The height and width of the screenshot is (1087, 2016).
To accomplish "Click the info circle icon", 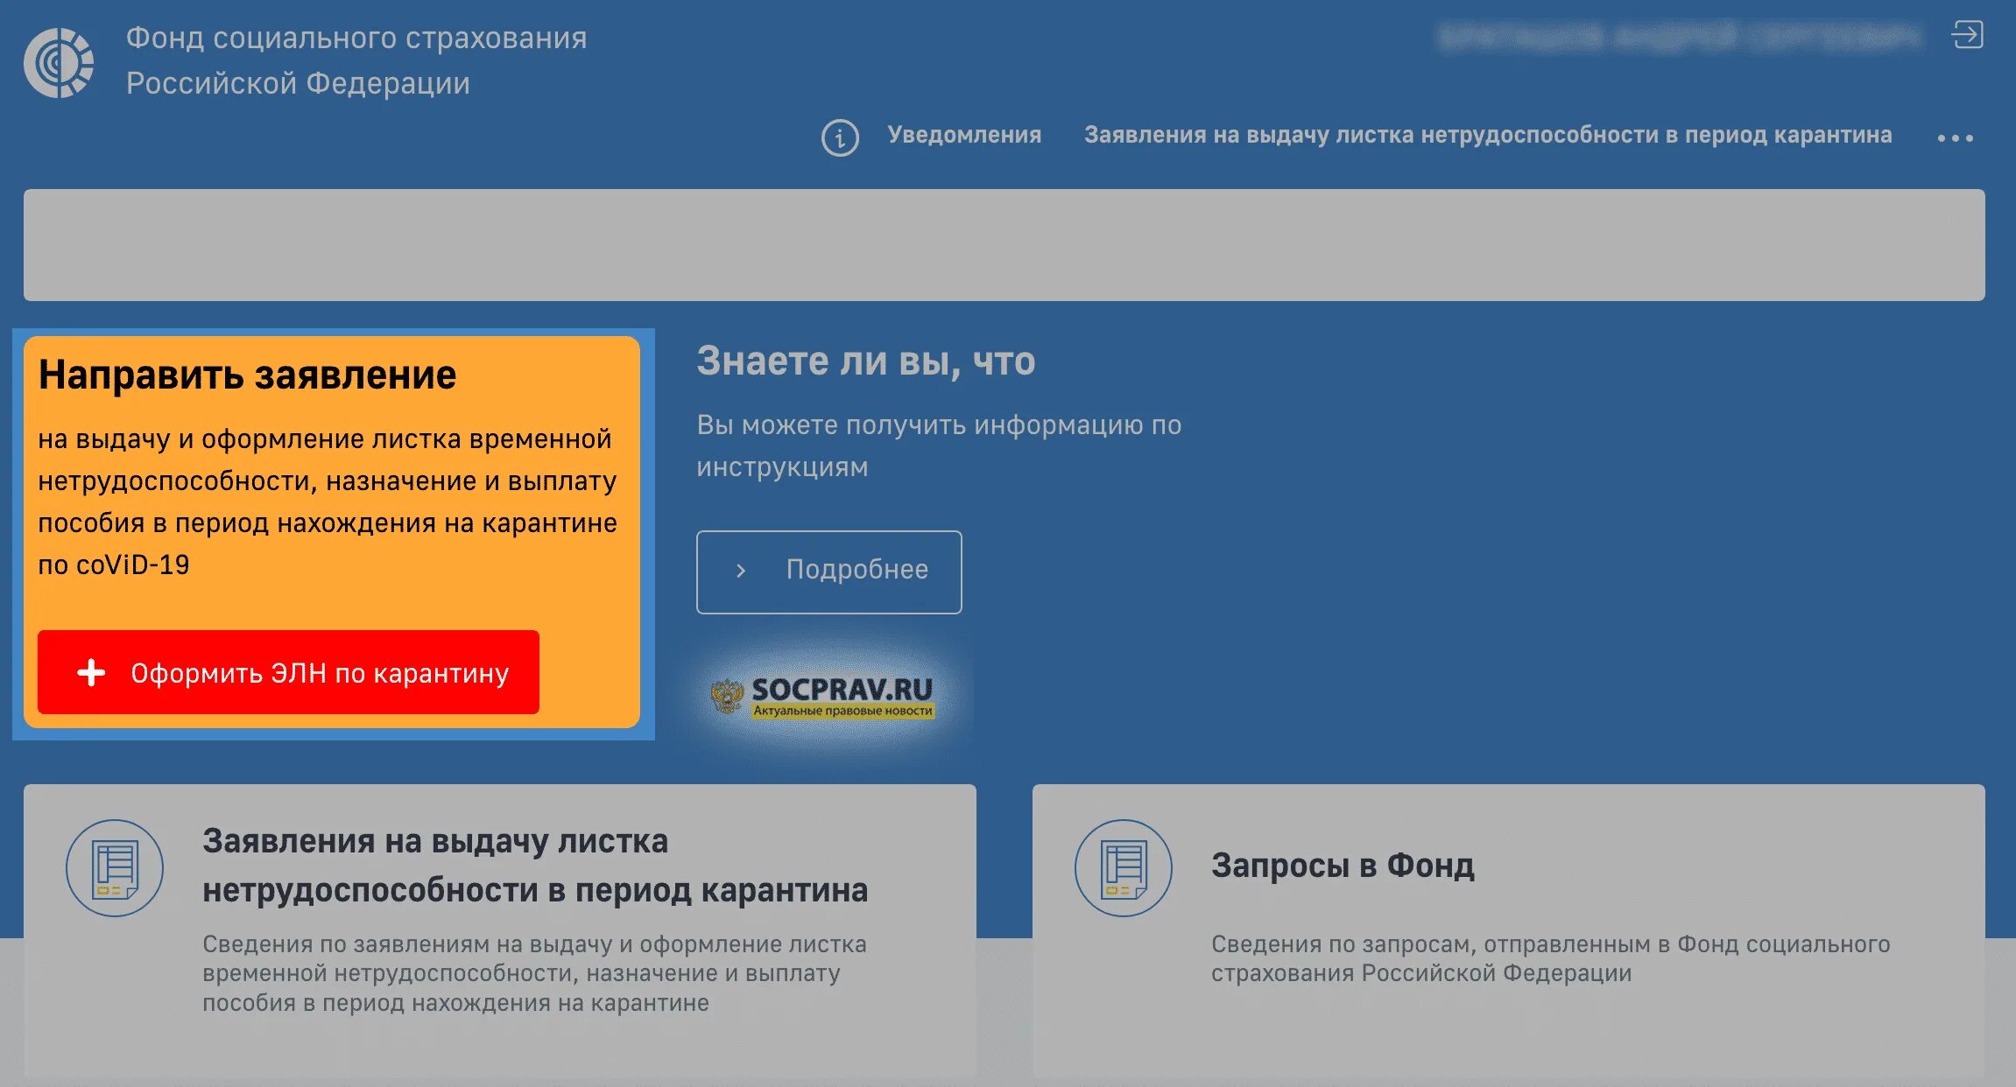I will (x=839, y=137).
